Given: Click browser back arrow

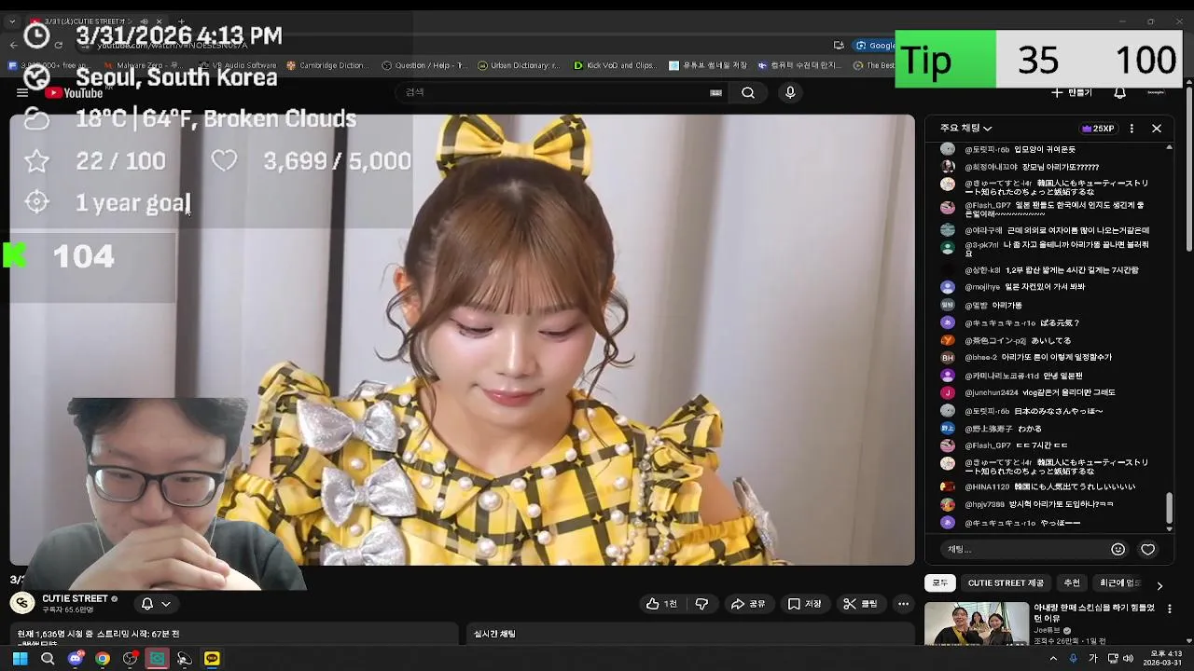Looking at the screenshot, I should (x=13, y=45).
